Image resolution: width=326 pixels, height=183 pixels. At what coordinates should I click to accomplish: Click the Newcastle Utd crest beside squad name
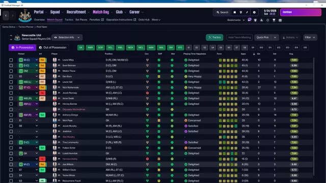(x=17, y=37)
